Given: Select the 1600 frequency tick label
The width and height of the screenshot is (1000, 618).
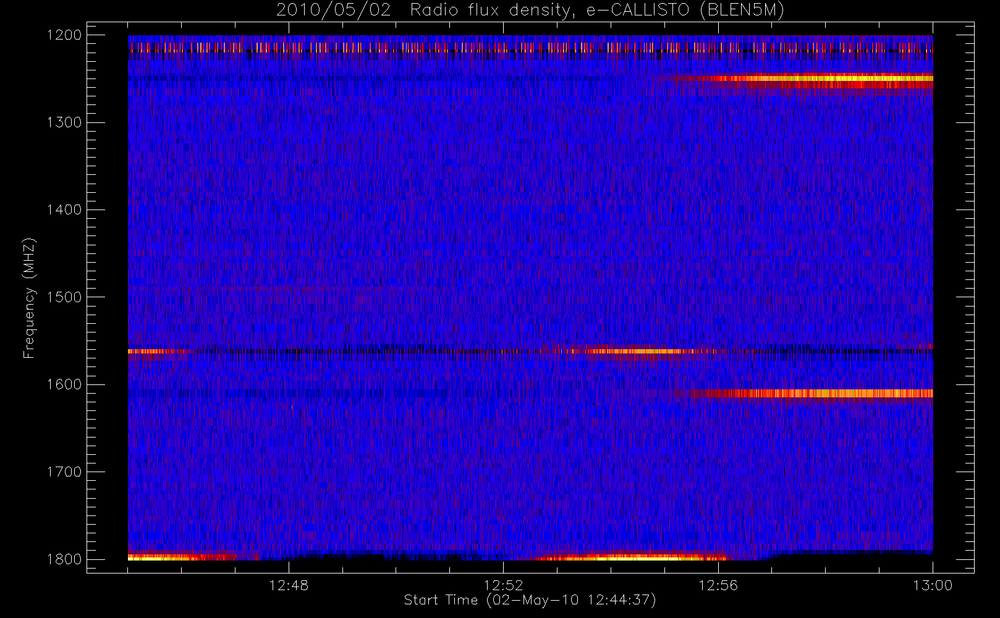Looking at the screenshot, I should (x=64, y=384).
